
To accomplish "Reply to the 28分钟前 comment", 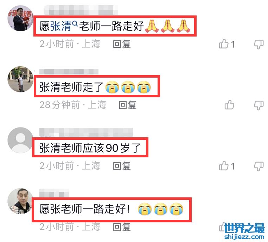I will pyautogui.click(x=128, y=105).
